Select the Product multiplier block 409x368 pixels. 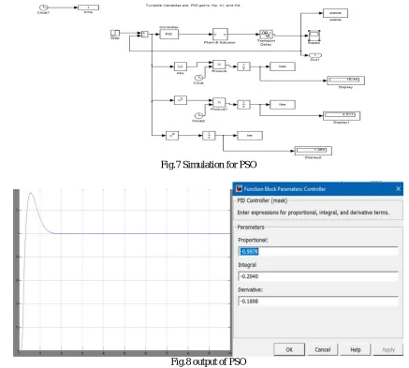219,65
